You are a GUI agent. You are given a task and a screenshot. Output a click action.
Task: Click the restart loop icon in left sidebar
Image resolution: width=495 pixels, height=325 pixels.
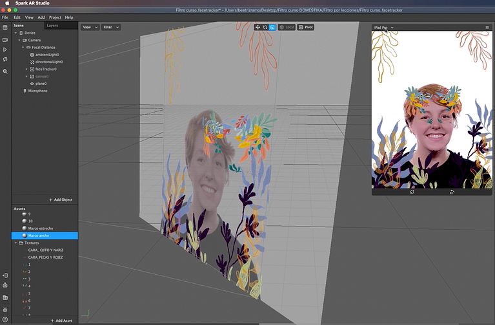pyautogui.click(x=5, y=60)
